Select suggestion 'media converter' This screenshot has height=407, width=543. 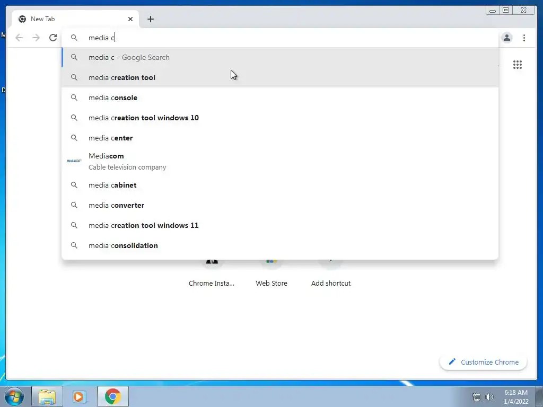[280, 205]
